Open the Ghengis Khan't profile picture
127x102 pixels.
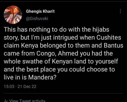pos(13,15)
